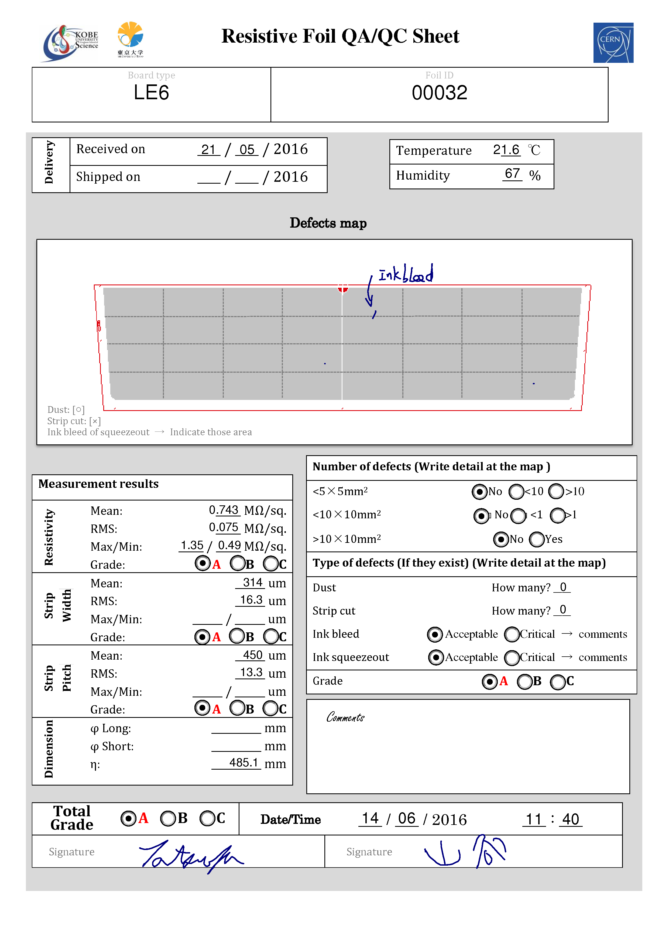This screenshot has width=669, height=946.
Task: Choose >10 for <5×5mm² defects
Action: [556, 491]
